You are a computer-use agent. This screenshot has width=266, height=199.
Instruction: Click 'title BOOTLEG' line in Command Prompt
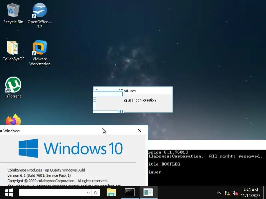pyautogui.click(x=164, y=164)
